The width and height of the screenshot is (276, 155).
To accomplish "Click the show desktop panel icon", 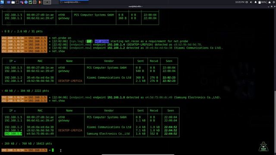I will [x=9, y=2].
